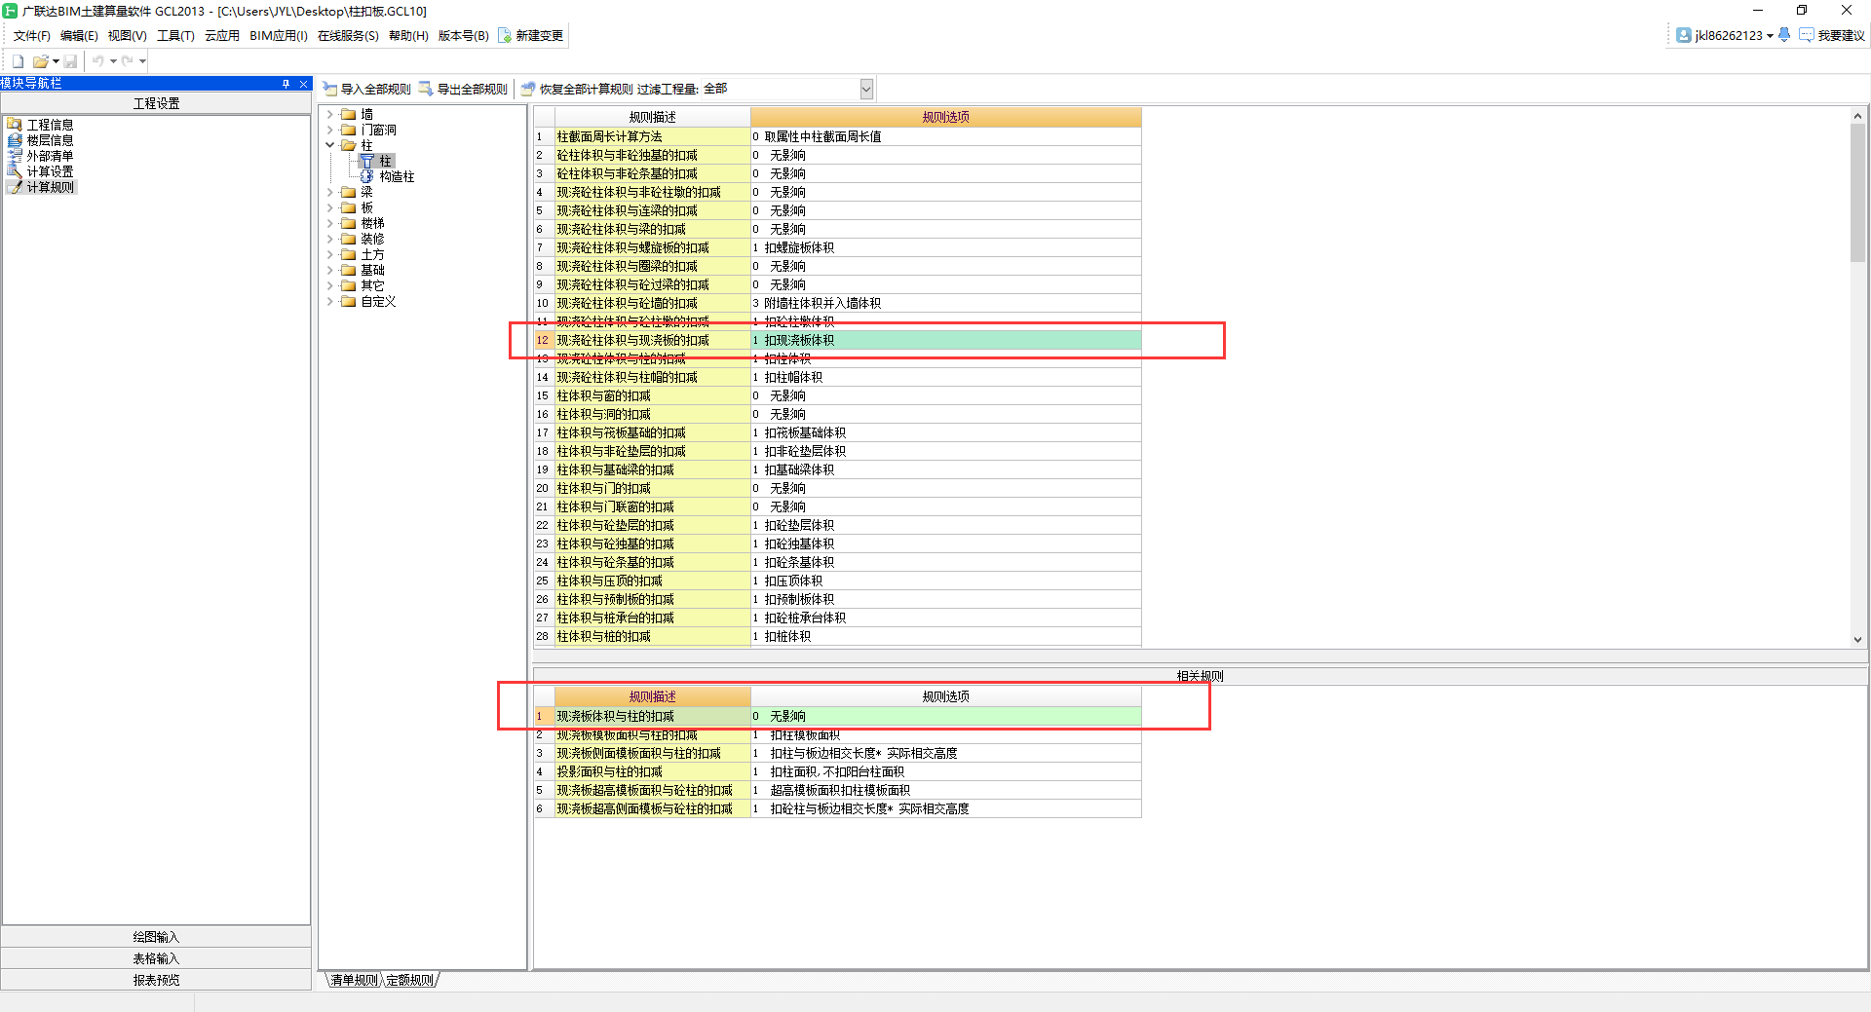1871x1012 pixels.
Task: Collapse the 柱 tree folder
Action: [329, 145]
